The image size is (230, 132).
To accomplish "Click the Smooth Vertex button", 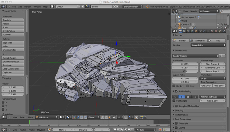I will (x=13, y=50).
